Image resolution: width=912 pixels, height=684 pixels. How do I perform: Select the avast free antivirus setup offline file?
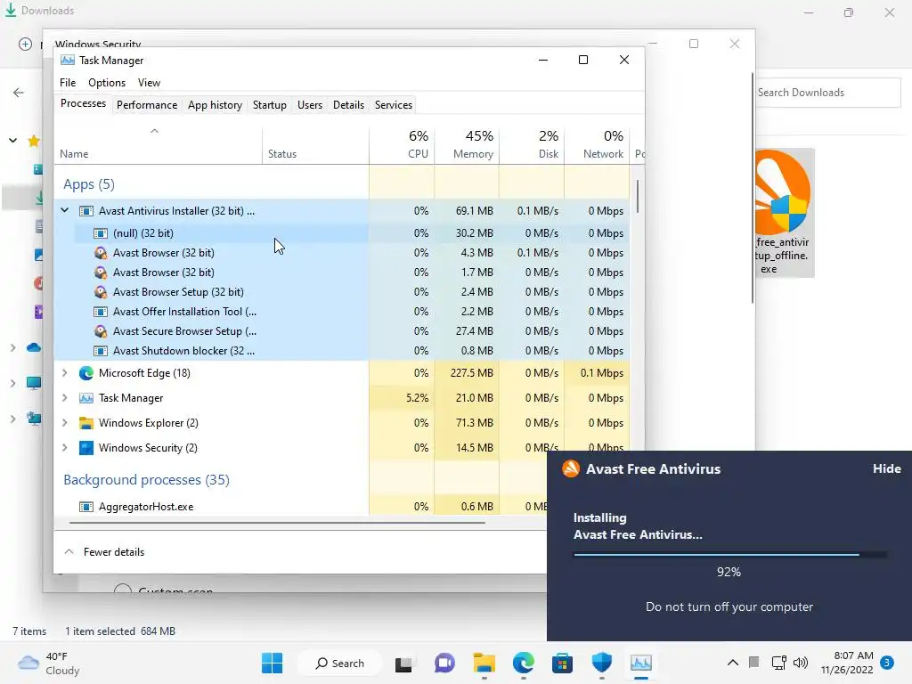pos(784,212)
